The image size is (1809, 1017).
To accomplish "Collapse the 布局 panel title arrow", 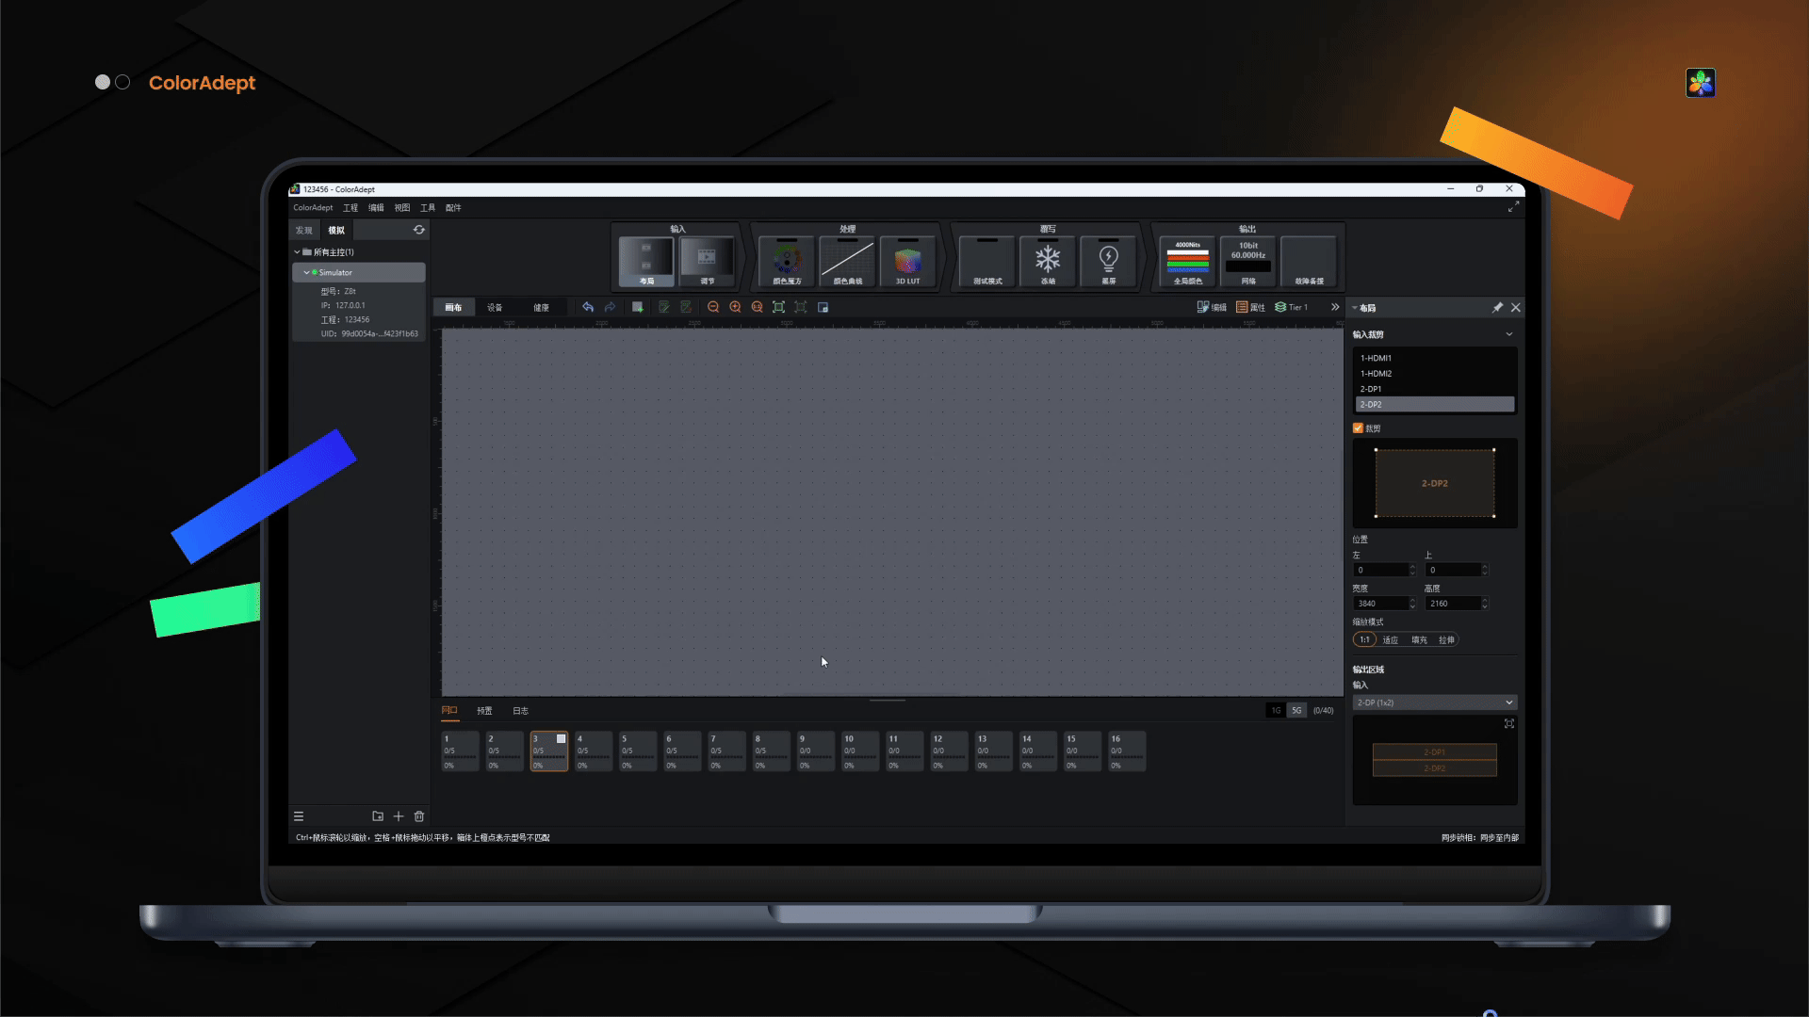I will [1355, 308].
